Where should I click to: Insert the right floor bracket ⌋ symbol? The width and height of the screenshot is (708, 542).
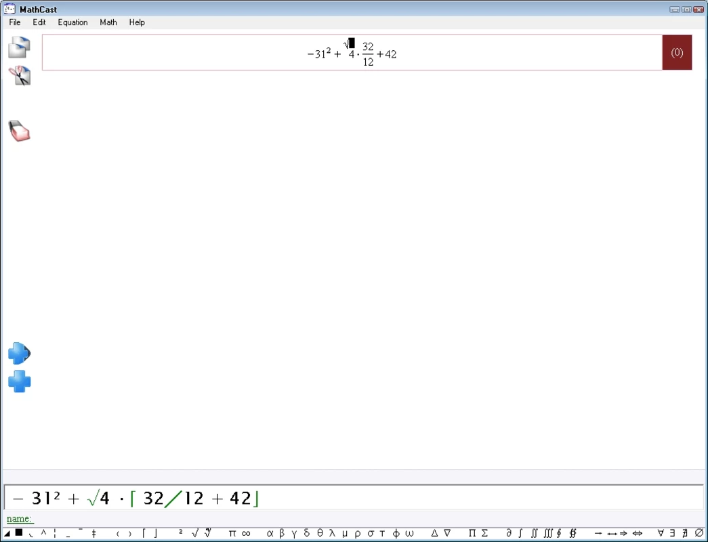(156, 533)
